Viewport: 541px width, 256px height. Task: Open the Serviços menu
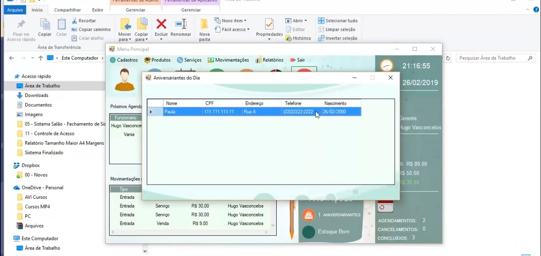click(189, 60)
